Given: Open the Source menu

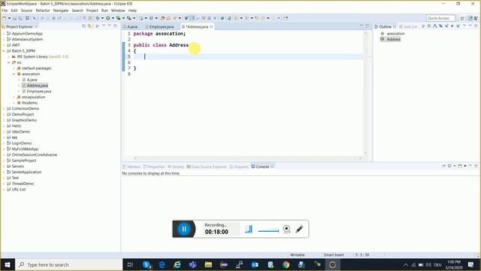Looking at the screenshot, I should coord(26,11).
